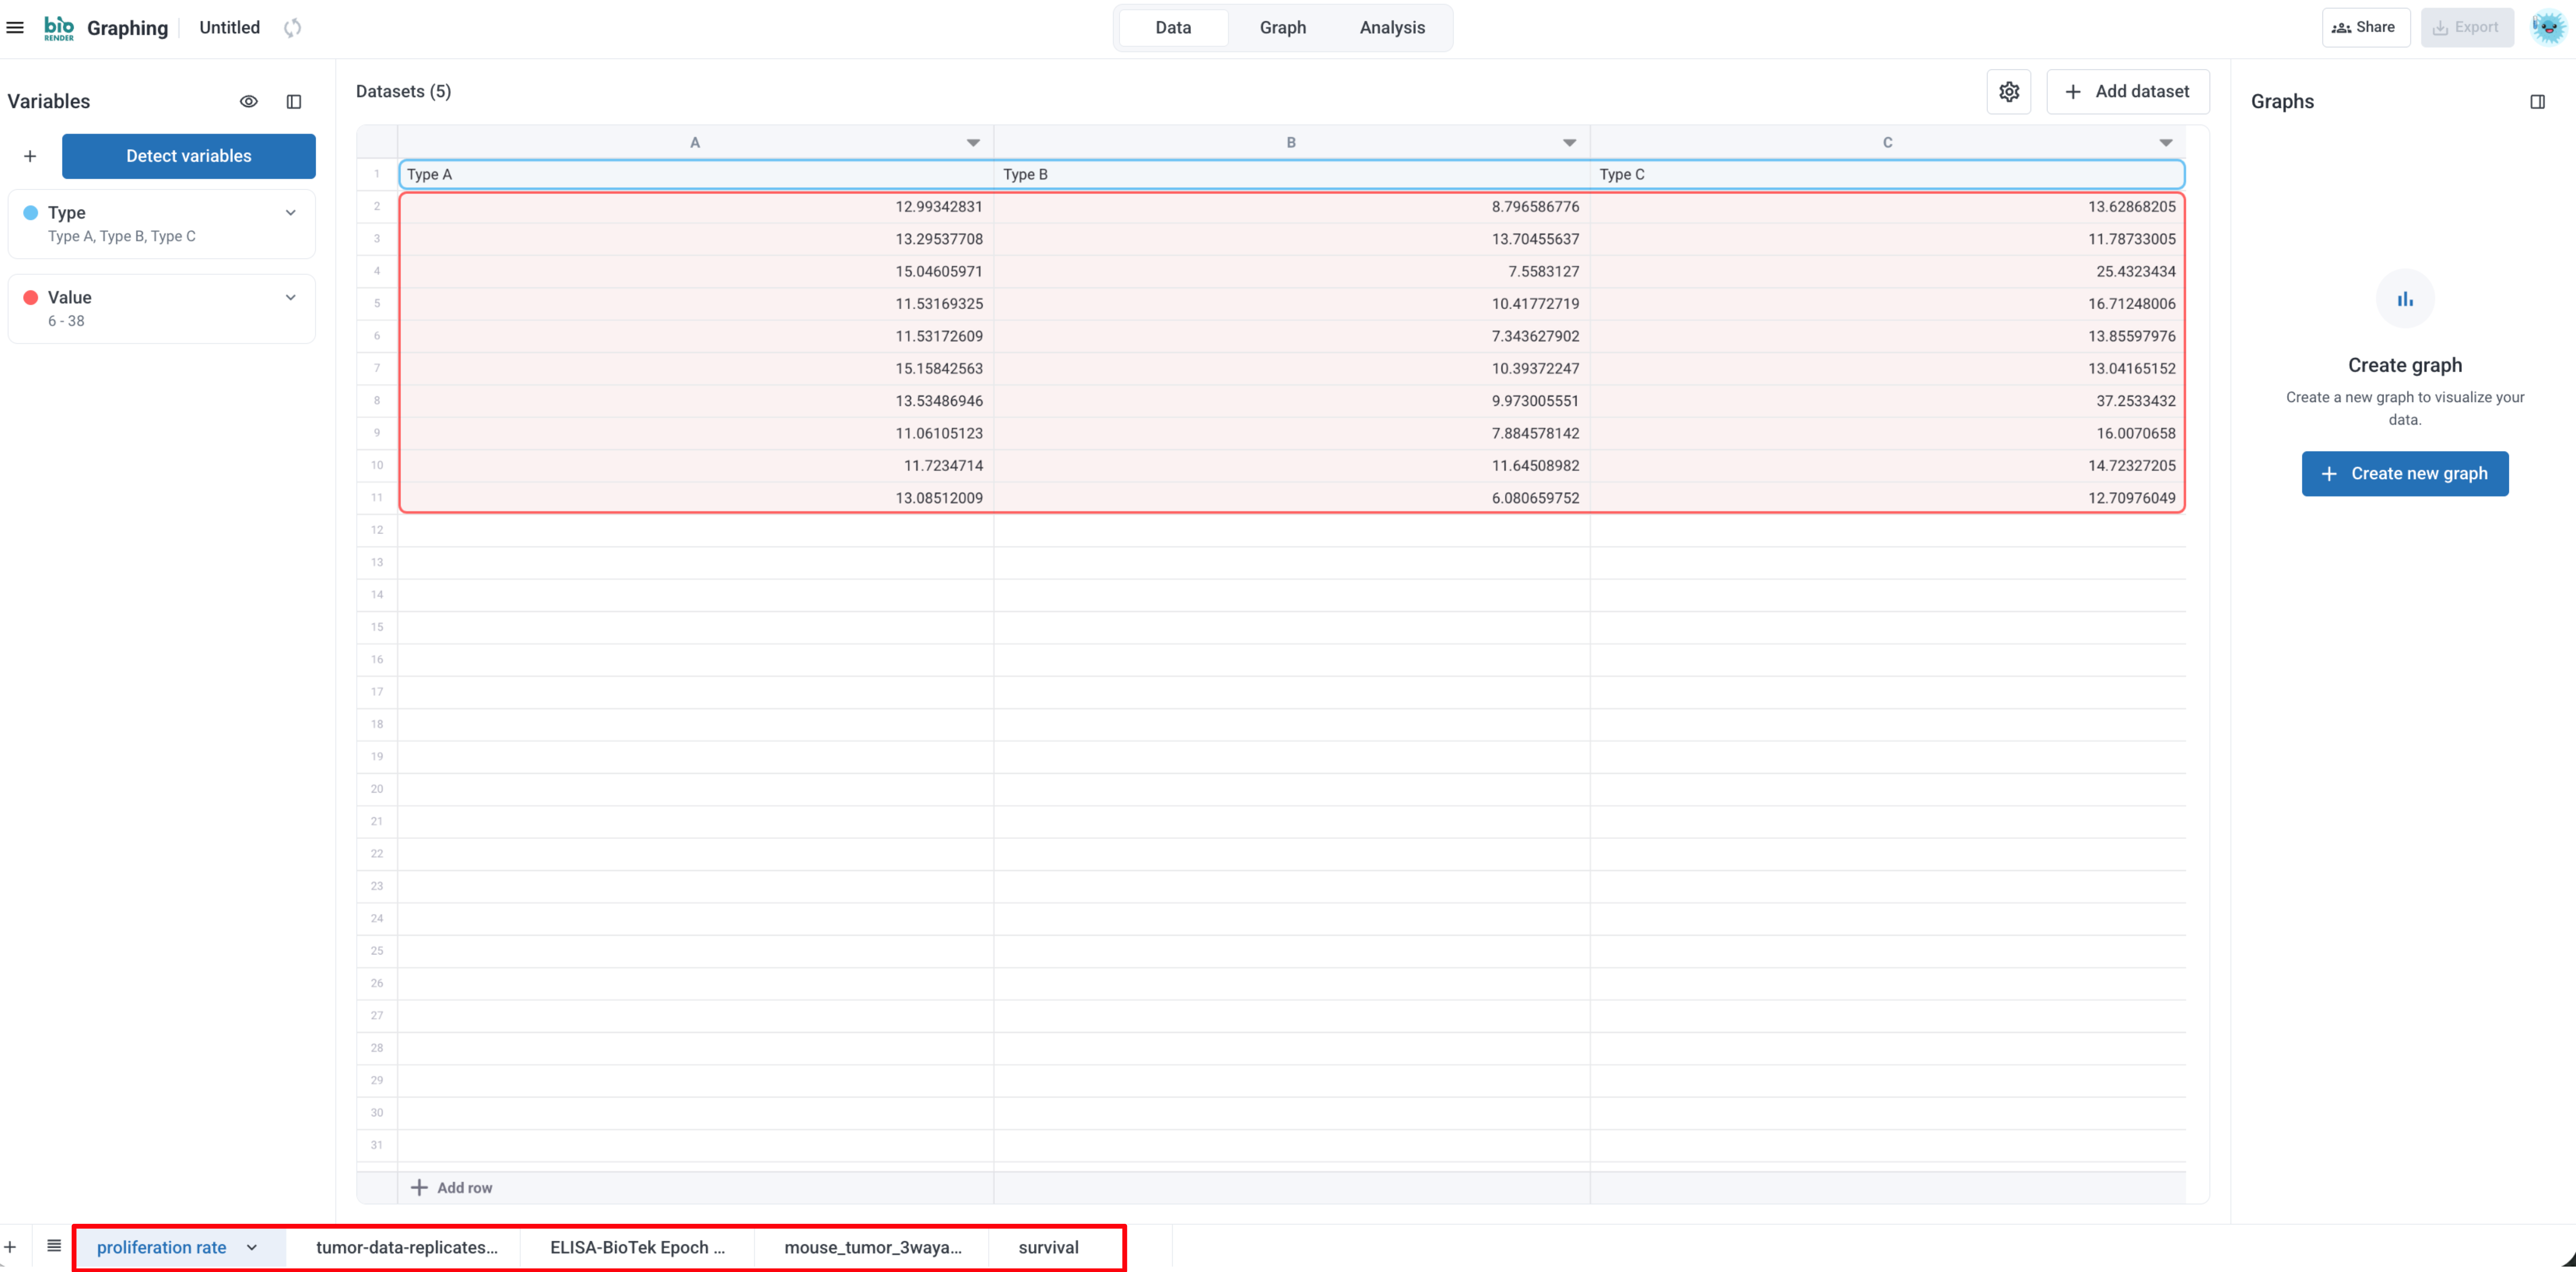This screenshot has height=1272, width=2576.
Task: Click the Share button
Action: 2365,28
